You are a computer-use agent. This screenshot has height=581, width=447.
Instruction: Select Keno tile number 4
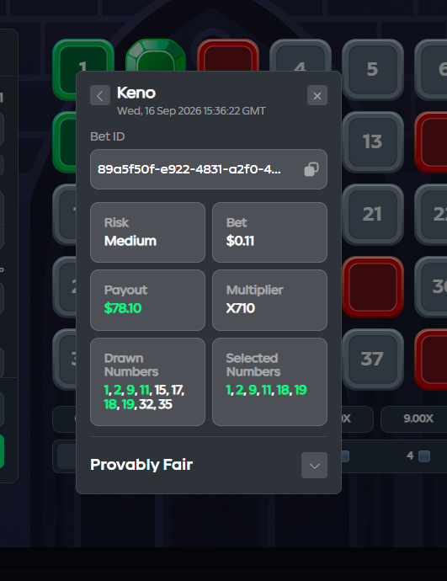click(x=301, y=56)
